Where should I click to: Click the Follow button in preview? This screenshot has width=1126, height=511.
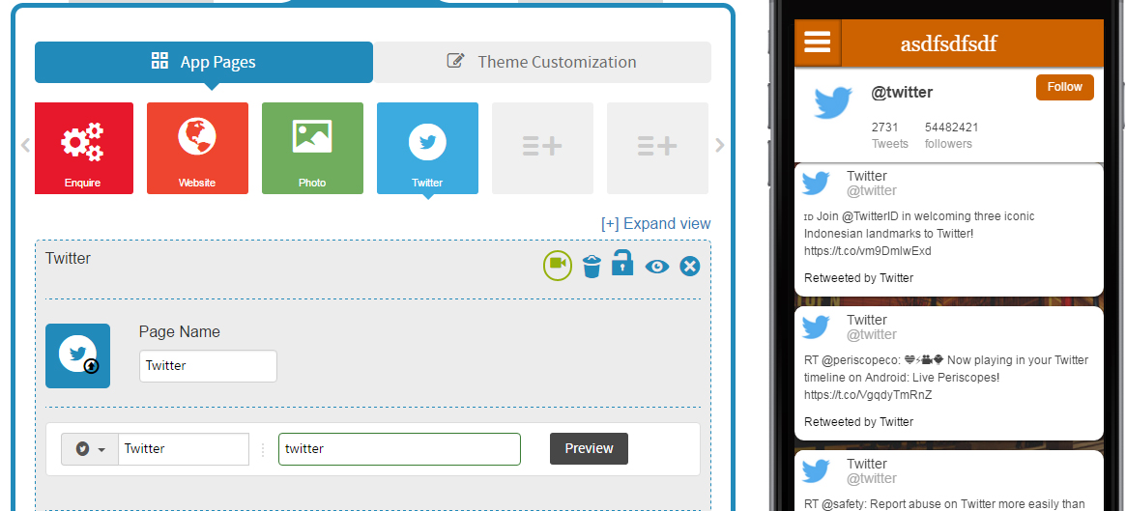[x=1064, y=87]
